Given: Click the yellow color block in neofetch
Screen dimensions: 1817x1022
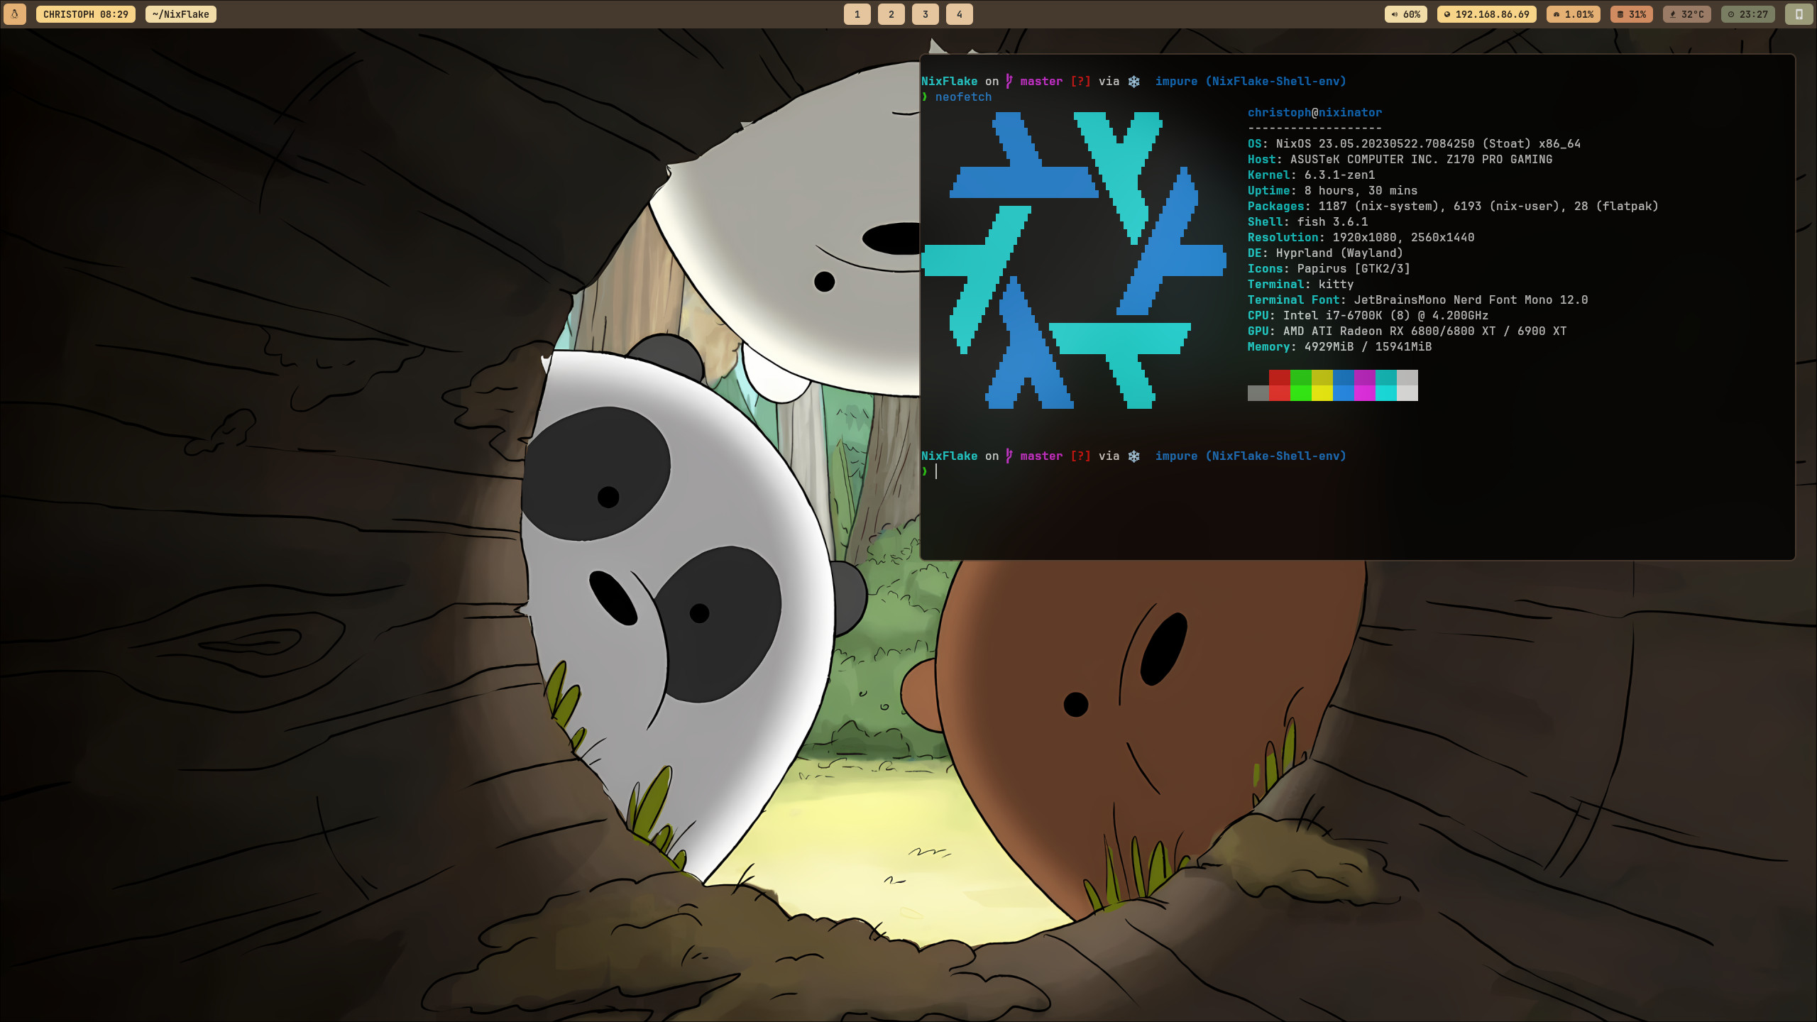Looking at the screenshot, I should pyautogui.click(x=1322, y=378).
